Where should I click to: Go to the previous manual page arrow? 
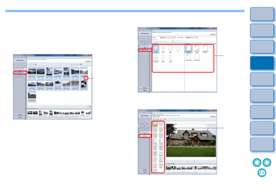[257, 162]
